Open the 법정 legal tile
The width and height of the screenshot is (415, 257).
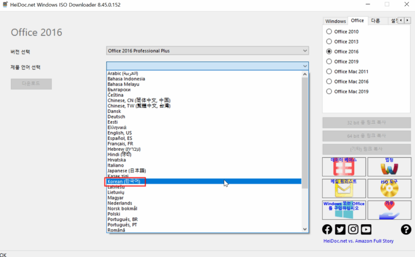point(389,167)
